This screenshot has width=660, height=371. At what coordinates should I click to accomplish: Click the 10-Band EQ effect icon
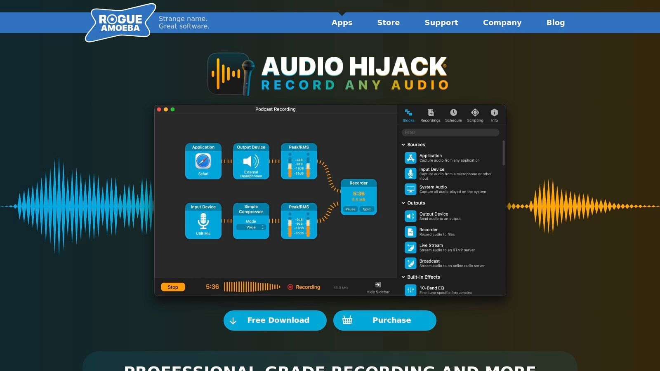pyautogui.click(x=410, y=290)
